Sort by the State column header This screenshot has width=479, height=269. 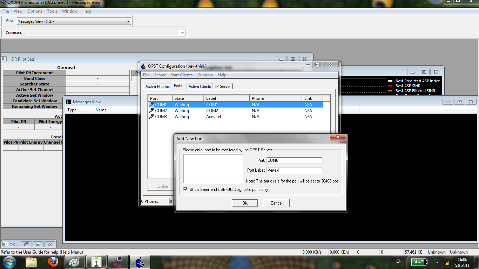188,98
